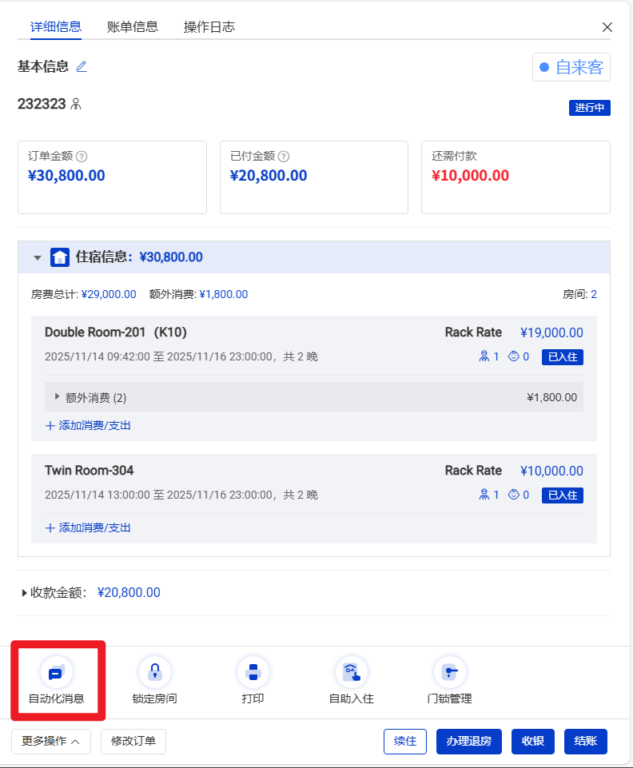Open the 更多操作 dropdown
Viewport: 633px width, 768px height.
(x=51, y=741)
